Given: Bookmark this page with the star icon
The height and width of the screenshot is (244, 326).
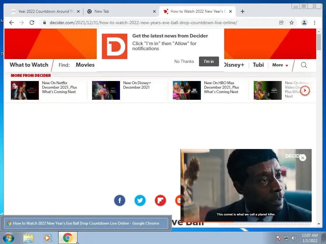Looking at the screenshot, I should click(292, 23).
